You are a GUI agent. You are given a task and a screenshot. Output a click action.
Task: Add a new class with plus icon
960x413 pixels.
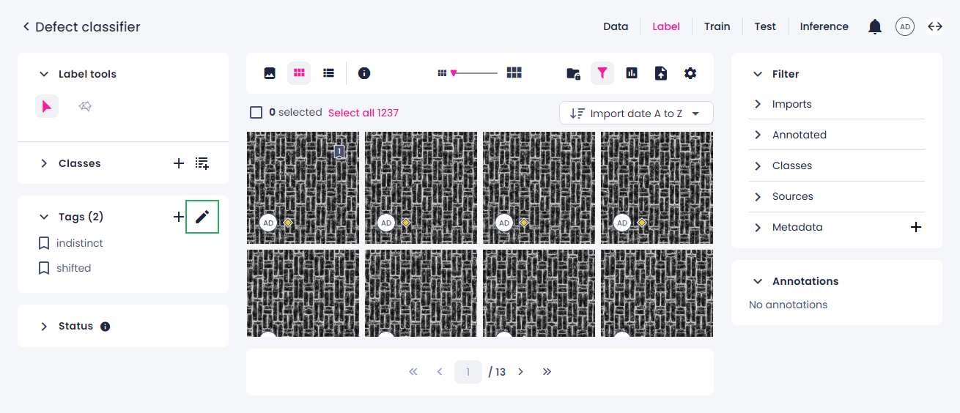178,163
